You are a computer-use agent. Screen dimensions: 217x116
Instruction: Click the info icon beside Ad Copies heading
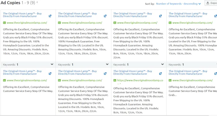click(37, 2)
